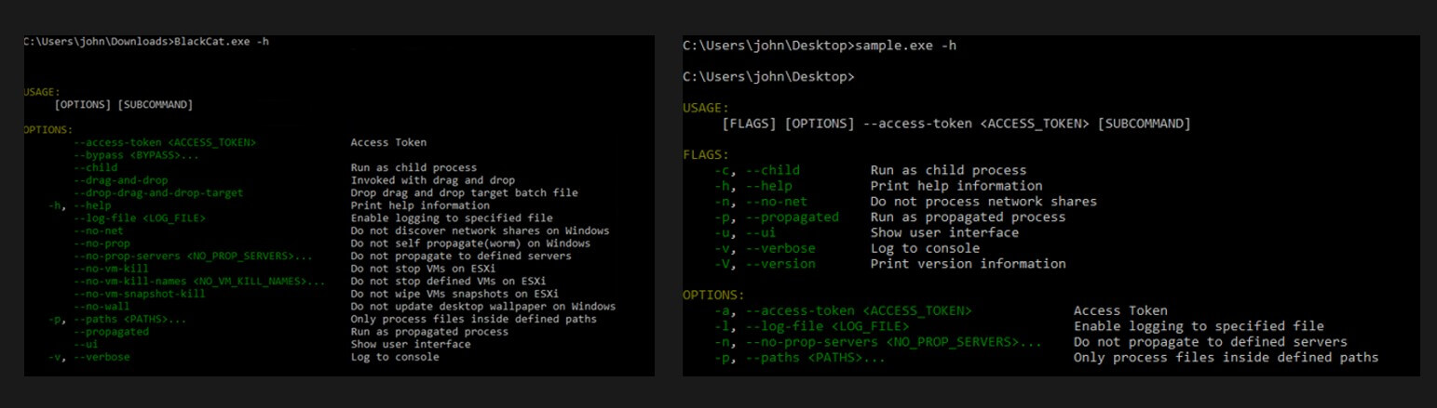Click 'Do not self propagate(worm) on Windows'

click(x=470, y=243)
